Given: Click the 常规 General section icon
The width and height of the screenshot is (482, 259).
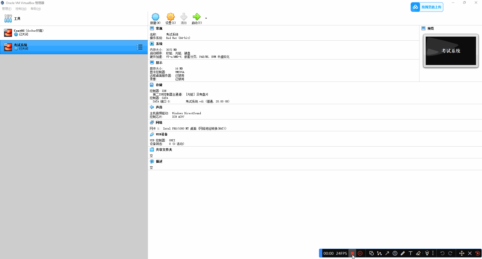Looking at the screenshot, I should tap(152, 28).
